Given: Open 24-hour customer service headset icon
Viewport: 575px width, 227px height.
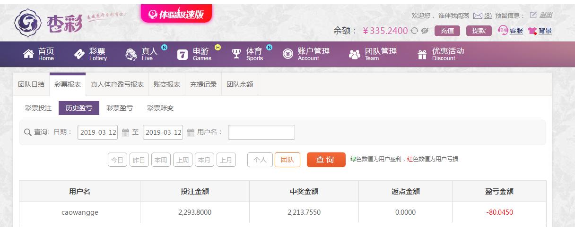Looking at the screenshot, I should coord(503,30).
